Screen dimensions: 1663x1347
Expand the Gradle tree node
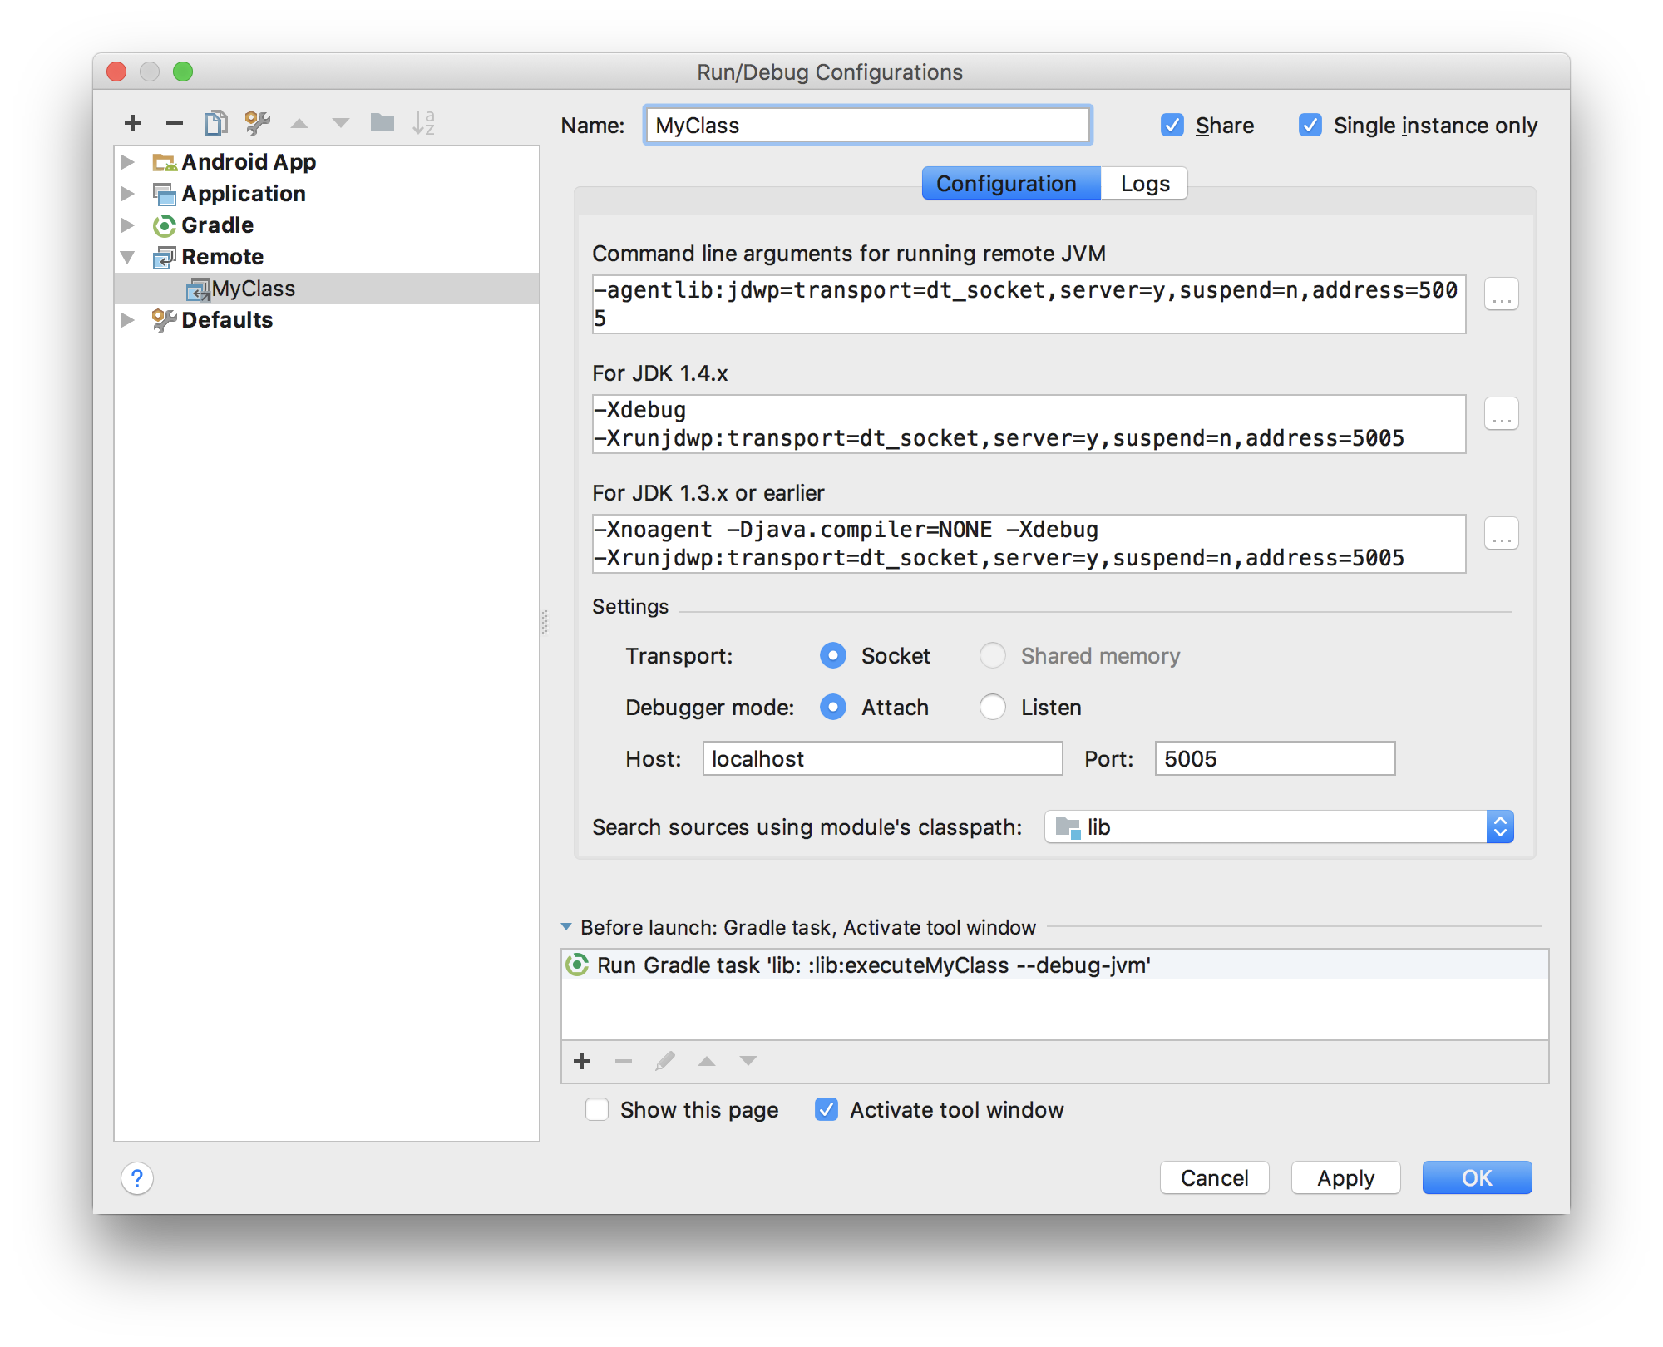(x=128, y=225)
